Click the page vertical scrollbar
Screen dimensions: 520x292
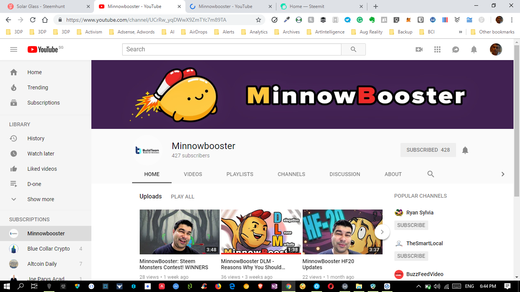pyautogui.click(x=517, y=121)
